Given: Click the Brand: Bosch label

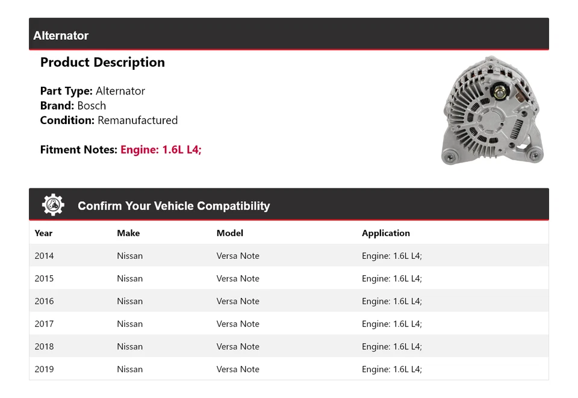Looking at the screenshot, I should pyautogui.click(x=73, y=105).
